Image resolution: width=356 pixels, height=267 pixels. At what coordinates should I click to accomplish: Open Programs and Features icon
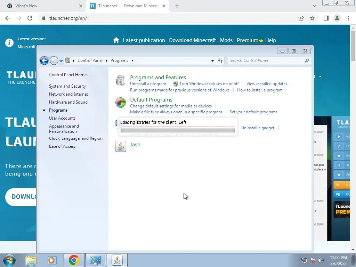(120, 80)
